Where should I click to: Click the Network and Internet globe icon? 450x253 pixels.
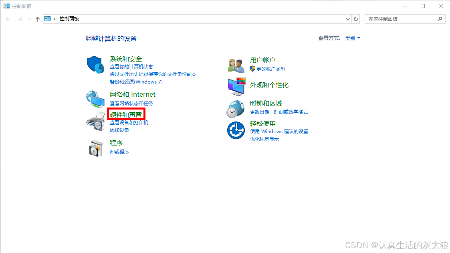coord(95,99)
